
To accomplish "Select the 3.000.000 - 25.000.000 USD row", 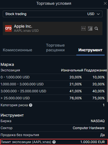I will (x=53, y=91).
